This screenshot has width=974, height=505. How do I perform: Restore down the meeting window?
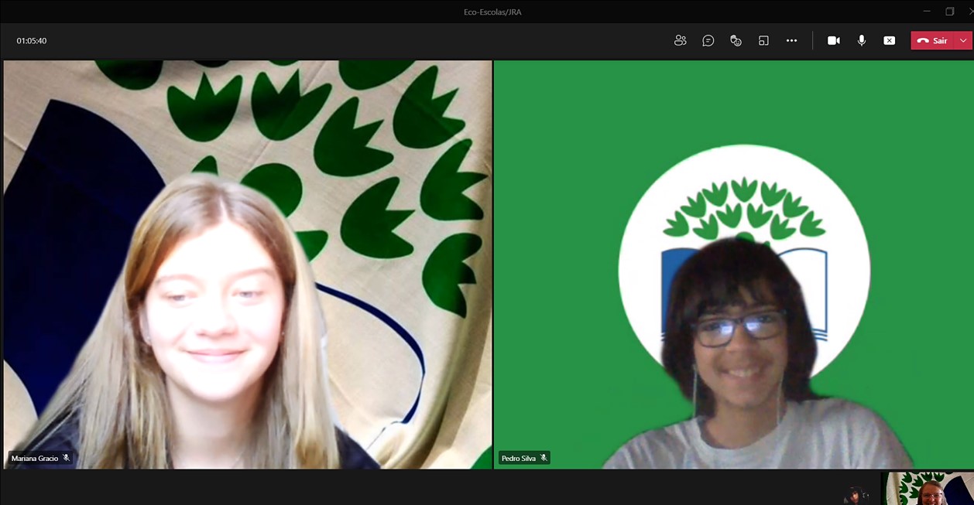[950, 11]
